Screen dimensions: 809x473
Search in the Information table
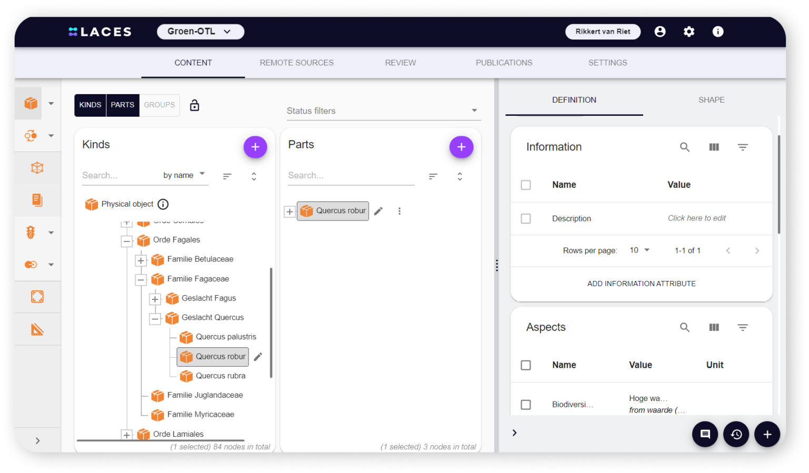click(x=685, y=147)
